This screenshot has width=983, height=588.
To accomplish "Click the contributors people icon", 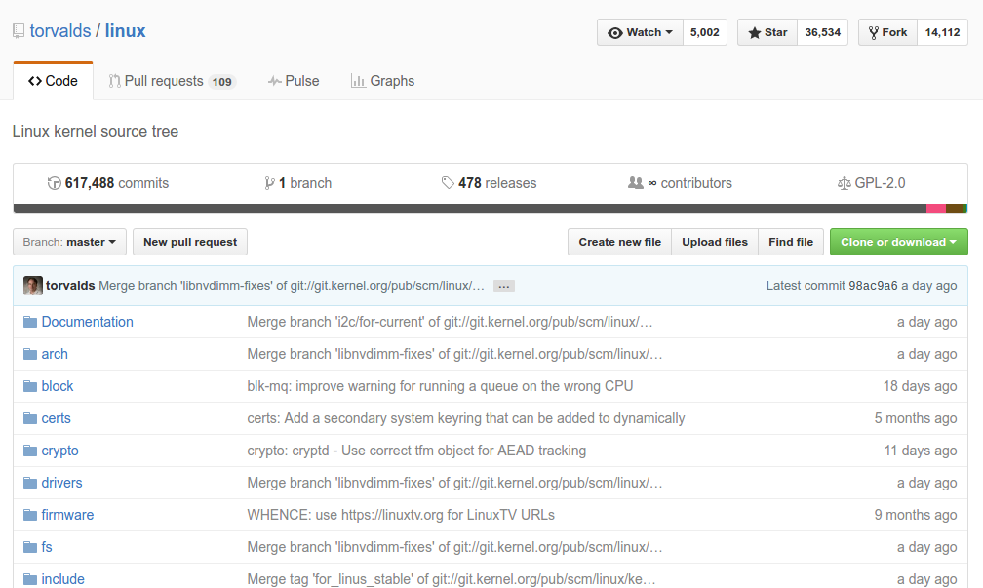I will tap(636, 183).
